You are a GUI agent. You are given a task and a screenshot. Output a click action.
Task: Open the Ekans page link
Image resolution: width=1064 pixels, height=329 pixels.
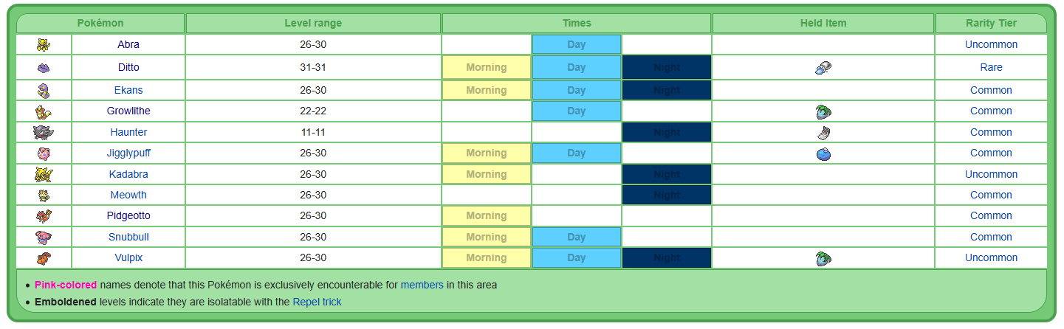coord(128,90)
